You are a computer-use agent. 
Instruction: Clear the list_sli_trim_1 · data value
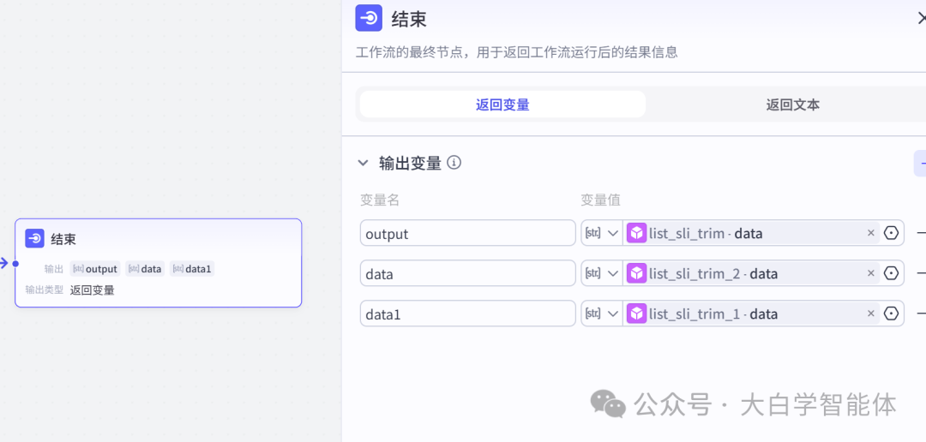pyautogui.click(x=870, y=314)
